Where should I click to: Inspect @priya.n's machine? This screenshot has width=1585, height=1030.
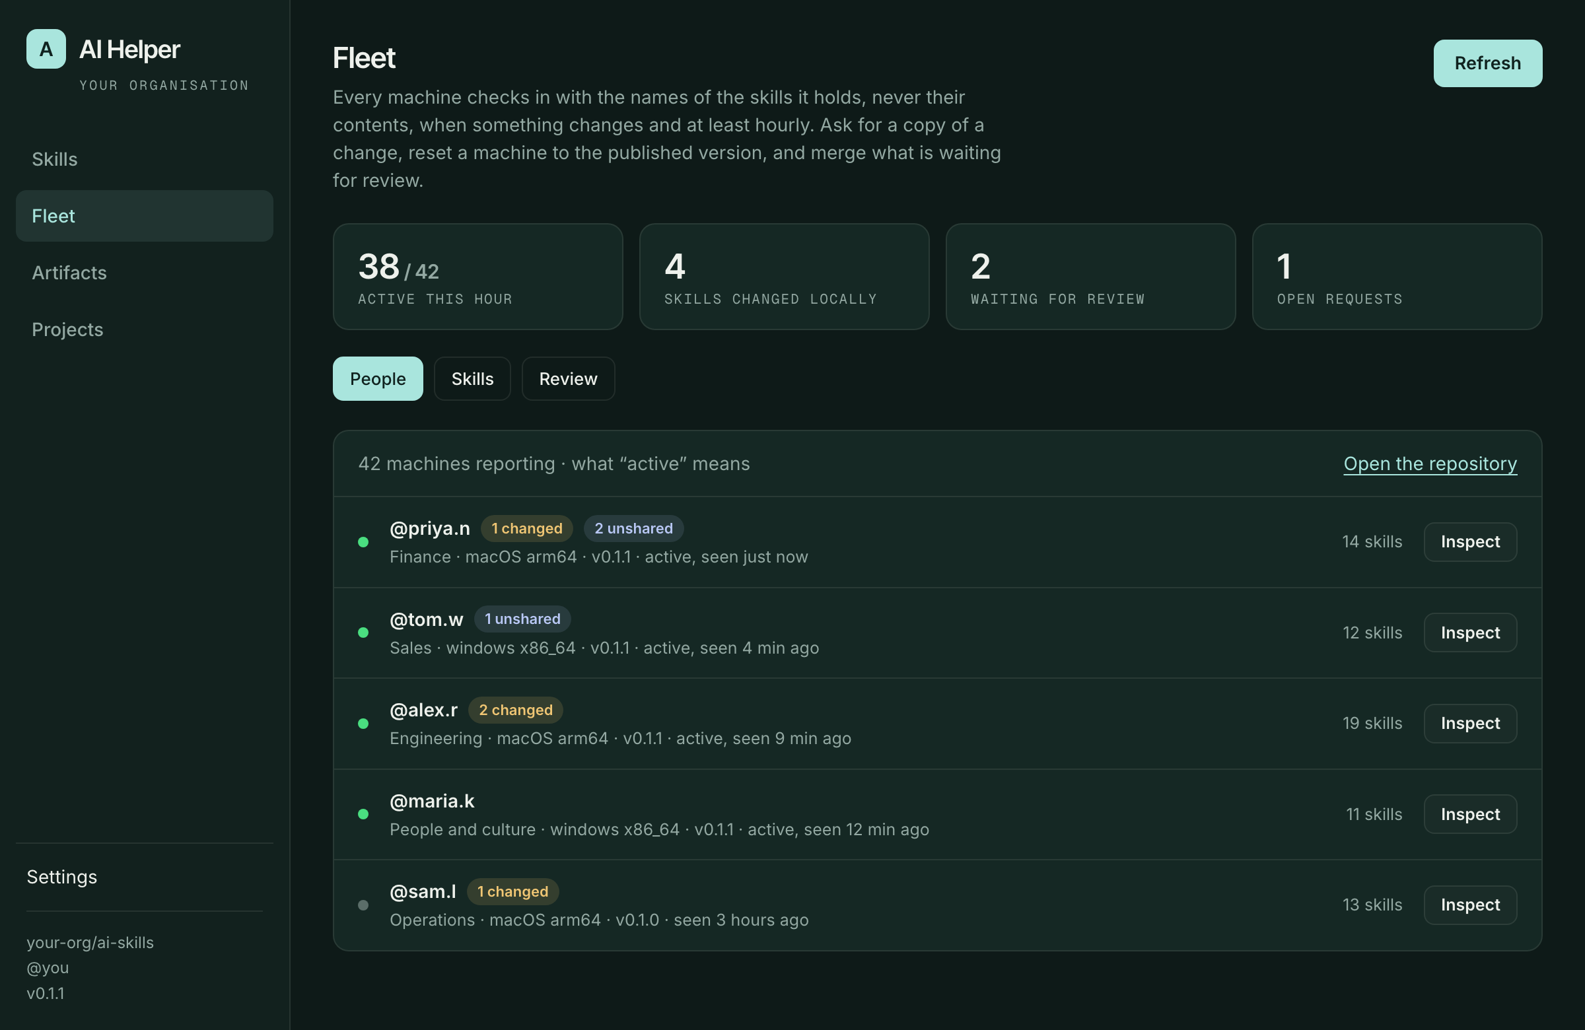tap(1470, 542)
